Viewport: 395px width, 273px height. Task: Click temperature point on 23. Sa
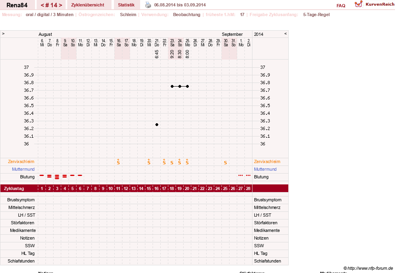point(172,87)
